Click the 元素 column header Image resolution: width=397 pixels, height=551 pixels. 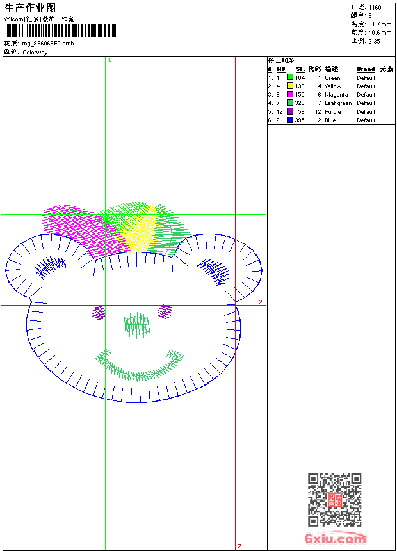pyautogui.click(x=387, y=69)
